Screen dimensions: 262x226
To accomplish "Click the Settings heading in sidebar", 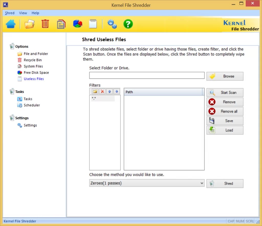I will 22,118.
